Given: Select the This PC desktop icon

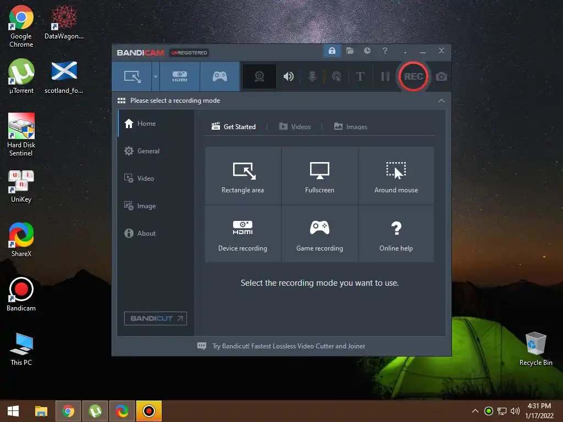Looking at the screenshot, I should [x=21, y=349].
